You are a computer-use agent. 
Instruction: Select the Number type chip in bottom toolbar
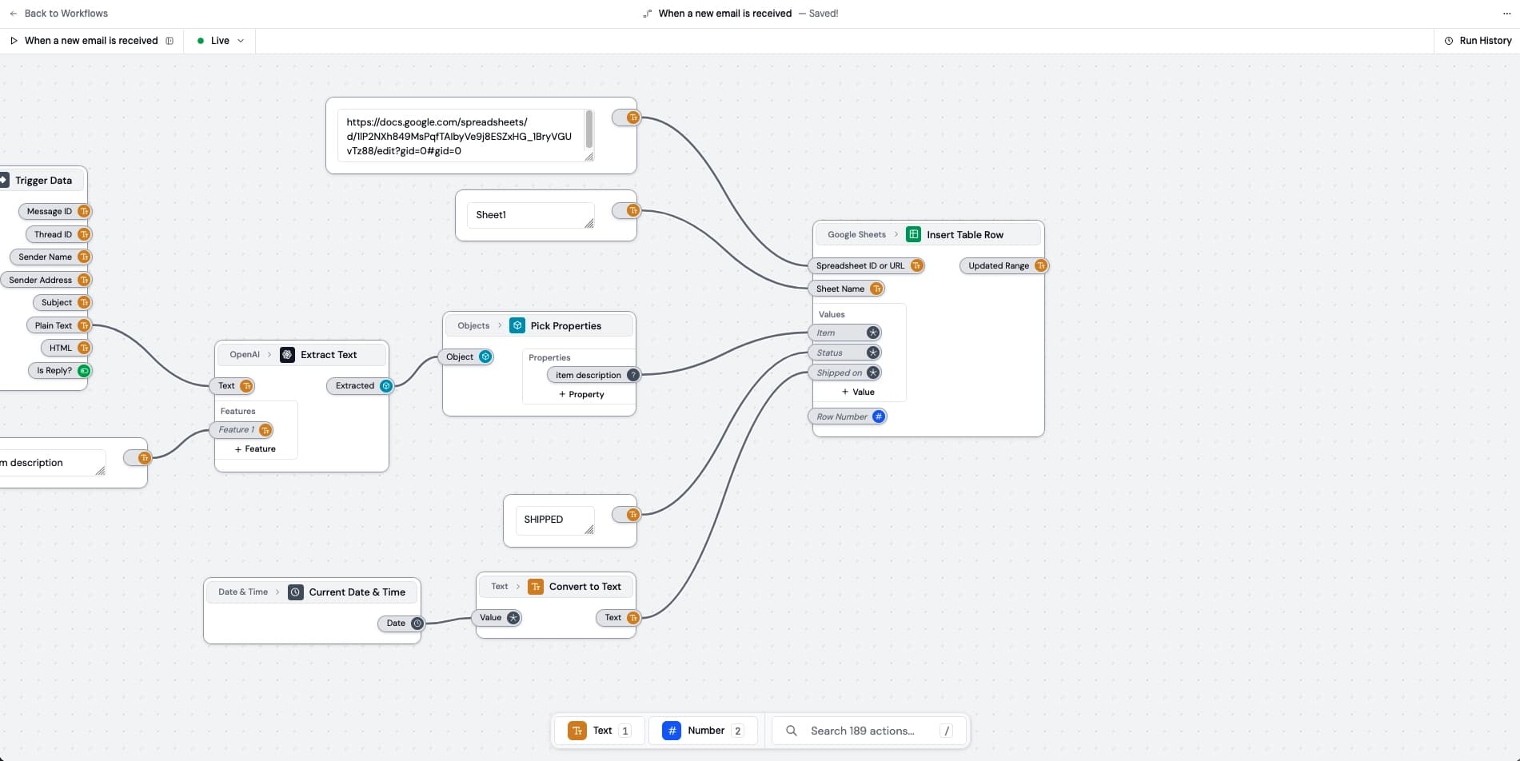(702, 730)
